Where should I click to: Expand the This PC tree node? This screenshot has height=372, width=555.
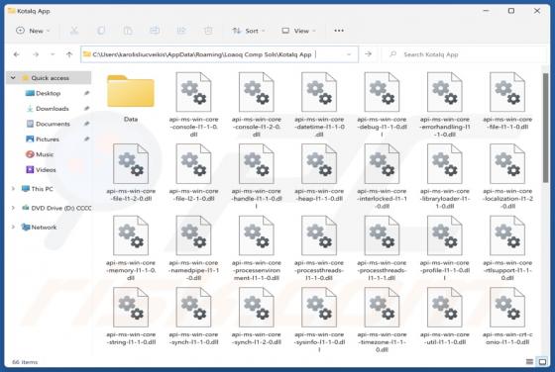(13, 189)
